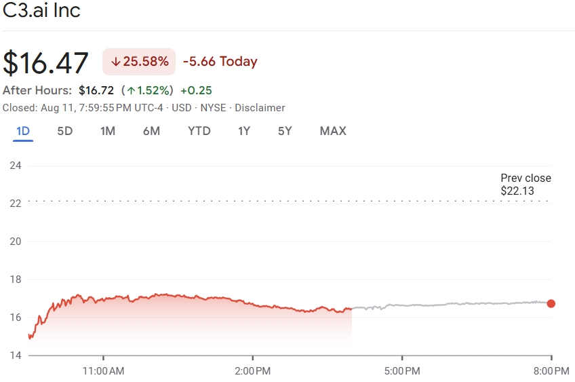Screen dimensions: 575x382
Task: Click the -5.66 Today change text
Action: pyautogui.click(x=220, y=62)
